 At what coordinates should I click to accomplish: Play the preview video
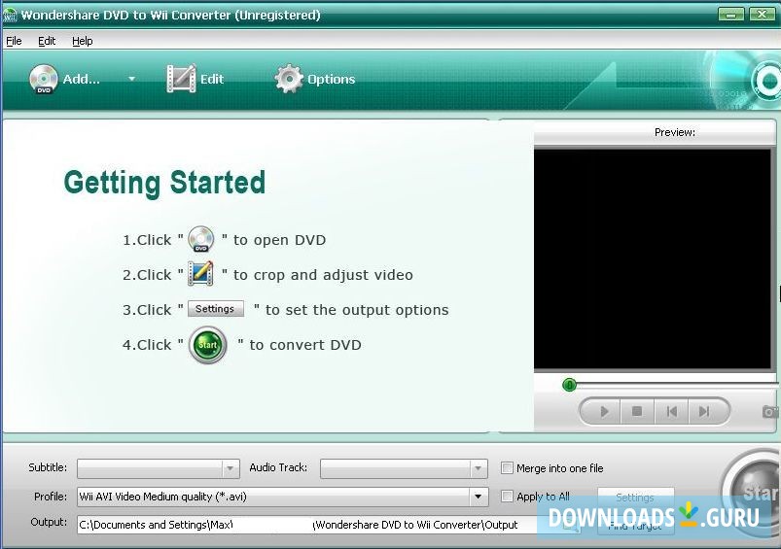(603, 411)
